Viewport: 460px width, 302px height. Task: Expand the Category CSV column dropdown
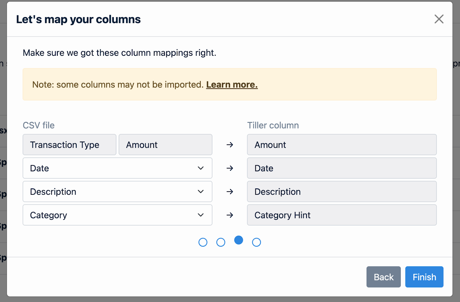117,215
